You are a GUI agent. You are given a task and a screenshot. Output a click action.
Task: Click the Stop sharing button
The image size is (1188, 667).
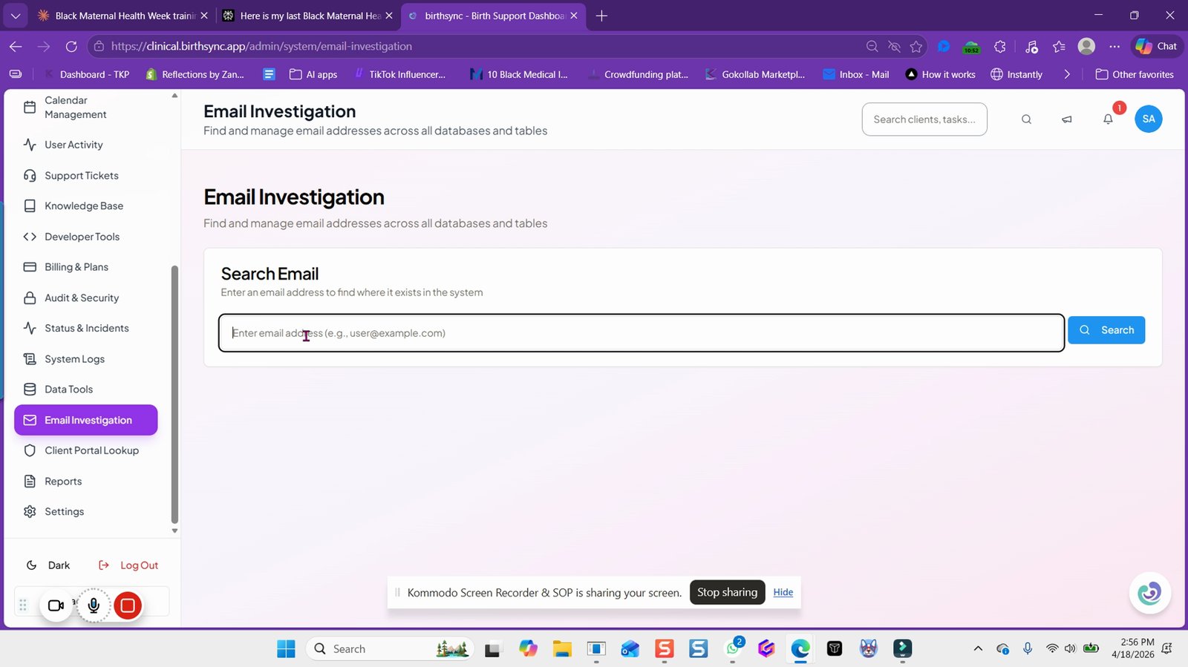coord(727,592)
